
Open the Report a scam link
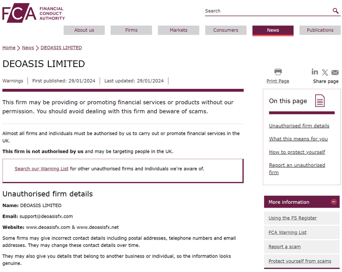point(284,247)
